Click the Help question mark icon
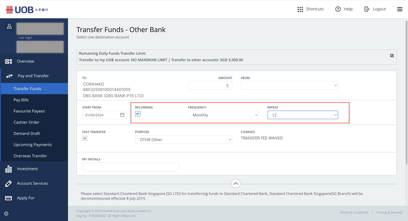The height and width of the screenshot is (221, 408). point(338,9)
